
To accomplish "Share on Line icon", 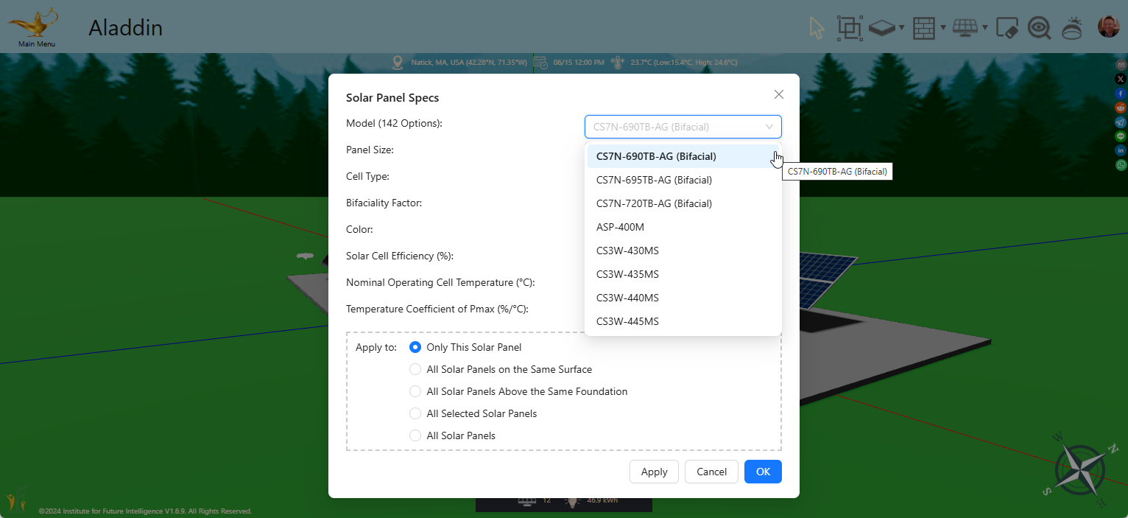I will coord(1121,136).
